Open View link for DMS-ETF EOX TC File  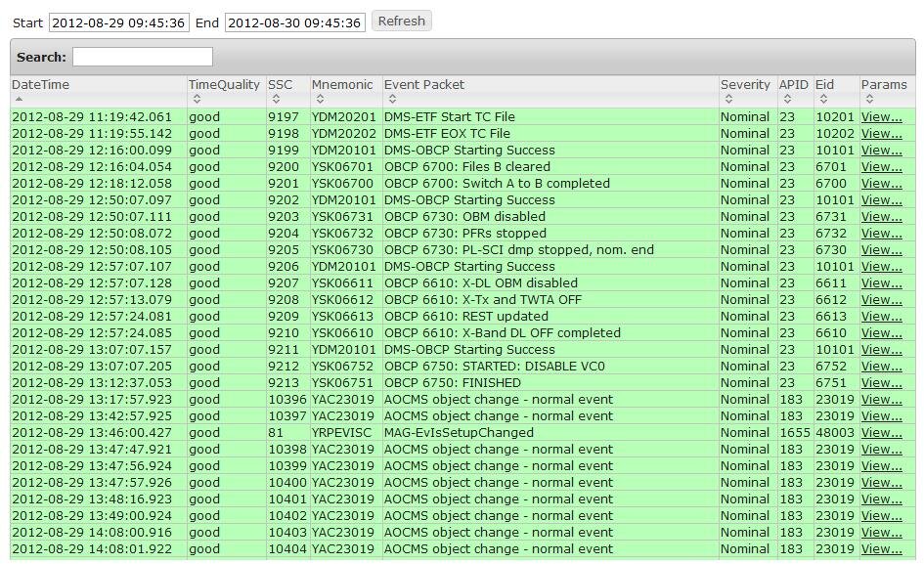coord(882,133)
